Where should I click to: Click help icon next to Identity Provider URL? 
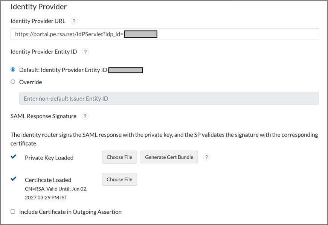(x=74, y=21)
